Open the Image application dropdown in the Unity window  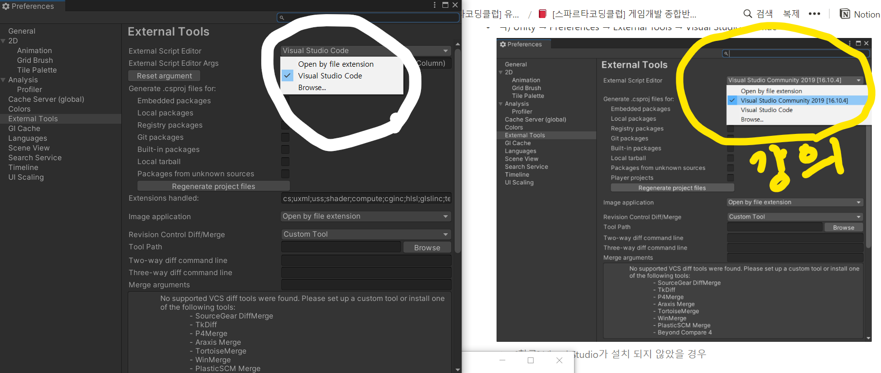(366, 216)
